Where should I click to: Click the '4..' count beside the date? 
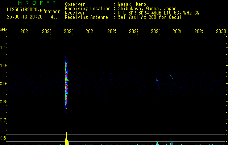54,17
